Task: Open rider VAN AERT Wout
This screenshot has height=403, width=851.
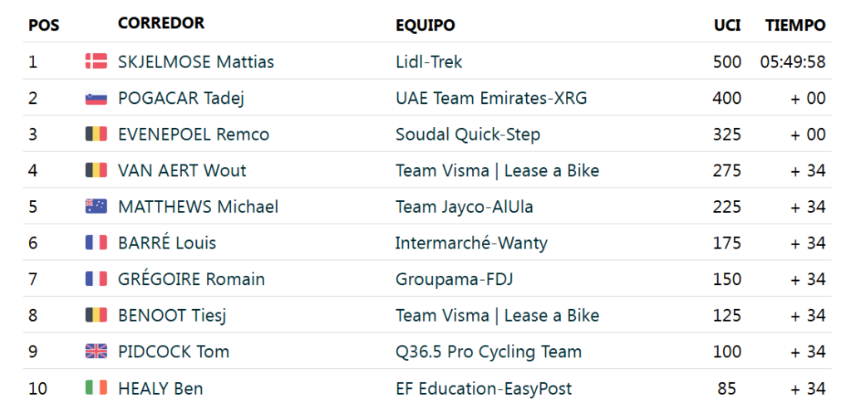Action: pyautogui.click(x=182, y=170)
